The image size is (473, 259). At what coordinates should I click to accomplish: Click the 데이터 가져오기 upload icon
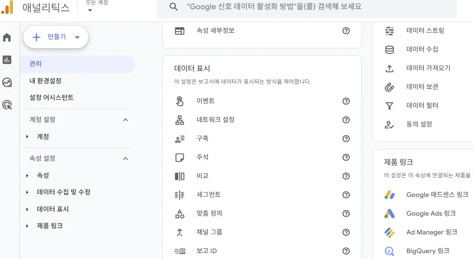pyautogui.click(x=389, y=68)
